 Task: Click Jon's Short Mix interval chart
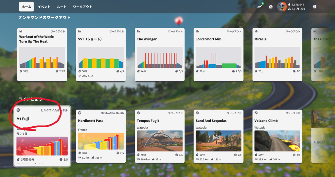(219, 57)
